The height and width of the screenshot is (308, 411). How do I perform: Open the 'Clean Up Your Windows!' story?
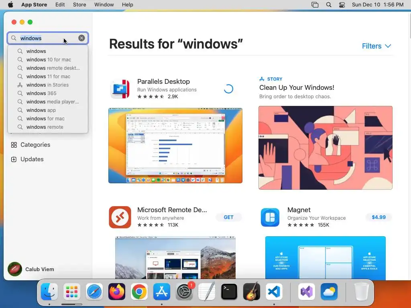(297, 87)
